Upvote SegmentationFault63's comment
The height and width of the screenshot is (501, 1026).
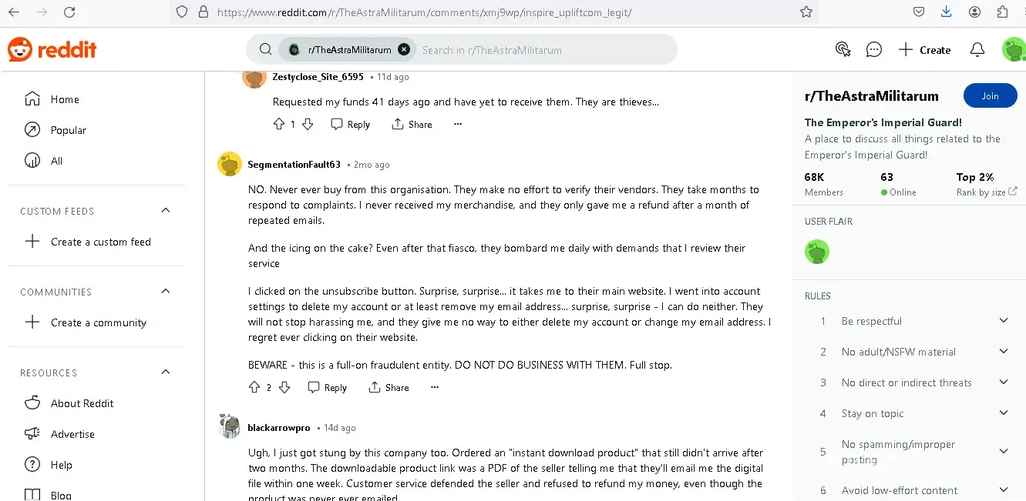[x=255, y=388]
